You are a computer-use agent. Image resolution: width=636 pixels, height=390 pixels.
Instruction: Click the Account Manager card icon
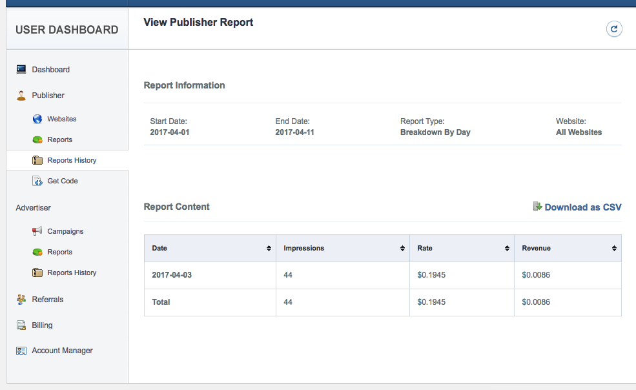pos(21,351)
